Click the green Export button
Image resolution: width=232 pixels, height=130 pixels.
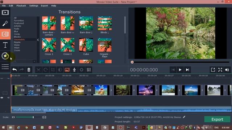(x=217, y=119)
